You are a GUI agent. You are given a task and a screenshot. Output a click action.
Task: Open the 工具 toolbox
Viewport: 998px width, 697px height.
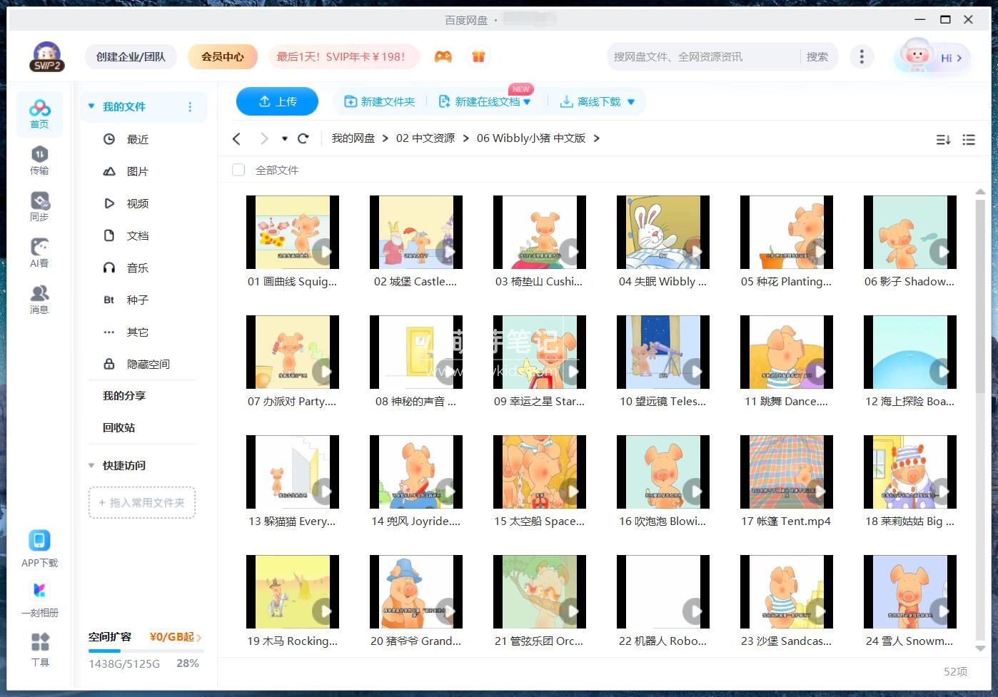[x=39, y=651]
